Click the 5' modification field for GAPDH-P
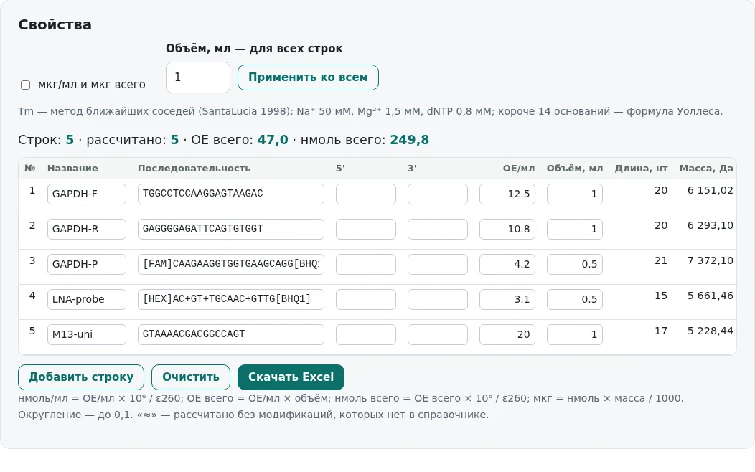755x472 pixels. tap(366, 264)
